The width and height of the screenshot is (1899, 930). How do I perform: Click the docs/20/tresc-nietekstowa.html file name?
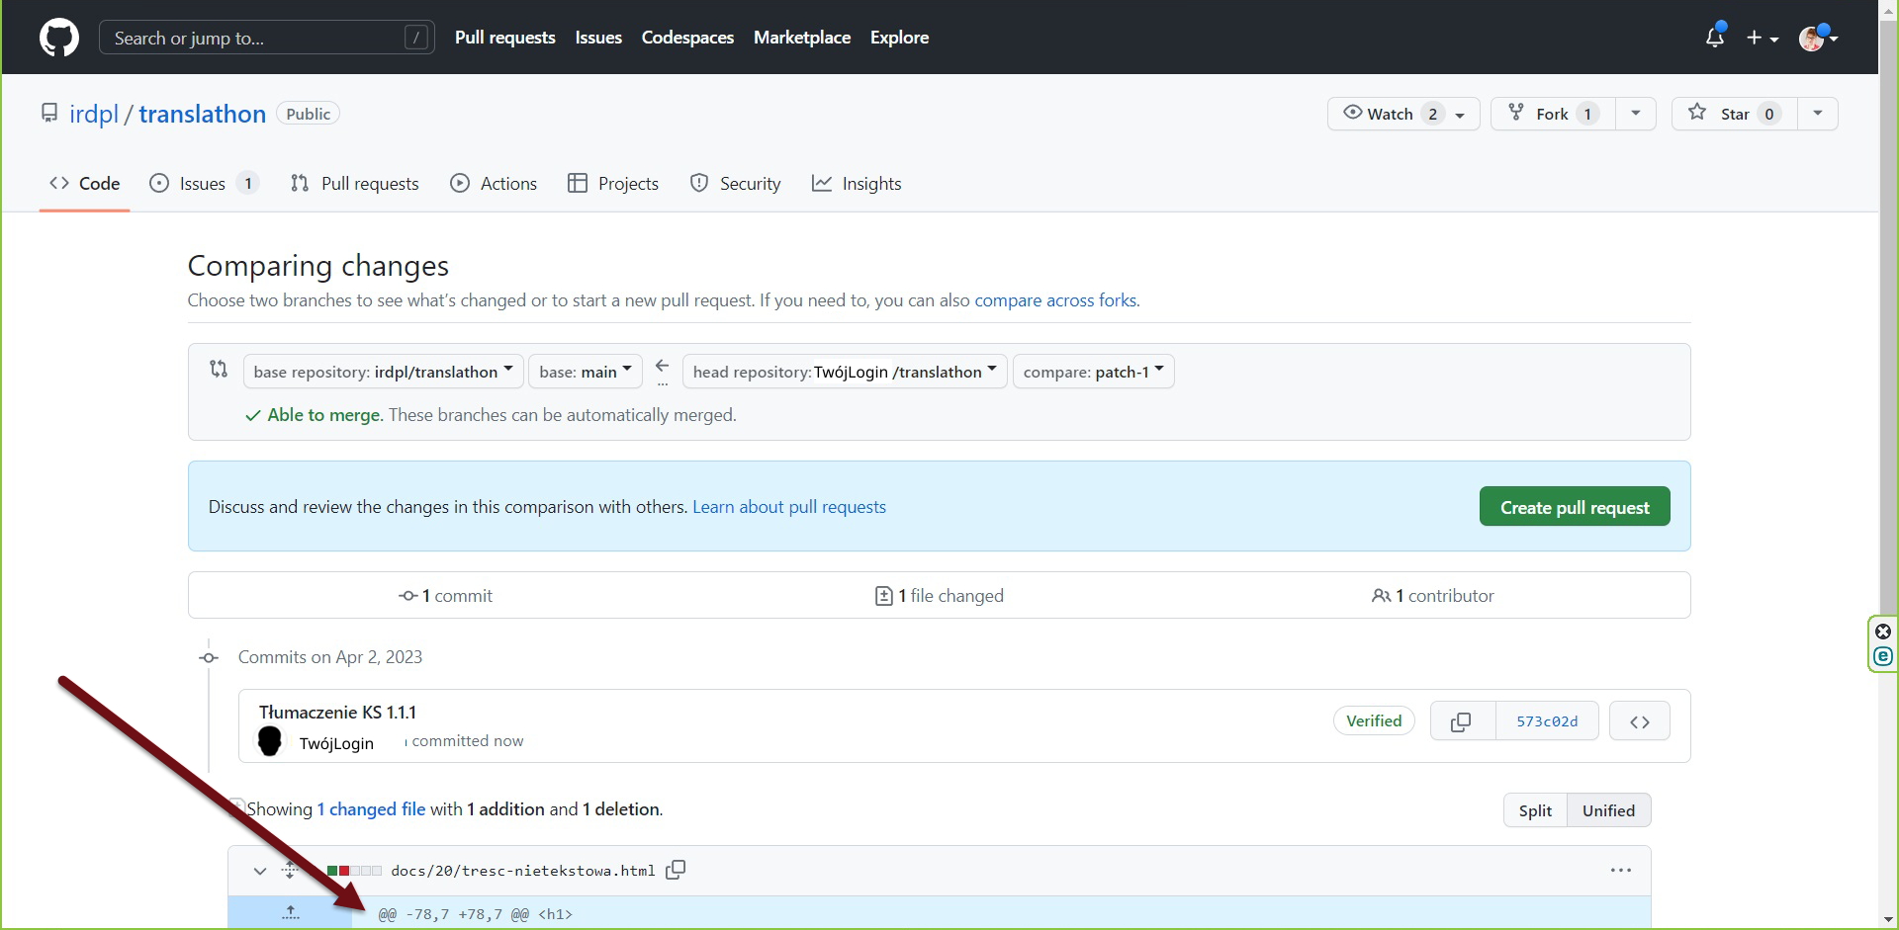tap(523, 871)
